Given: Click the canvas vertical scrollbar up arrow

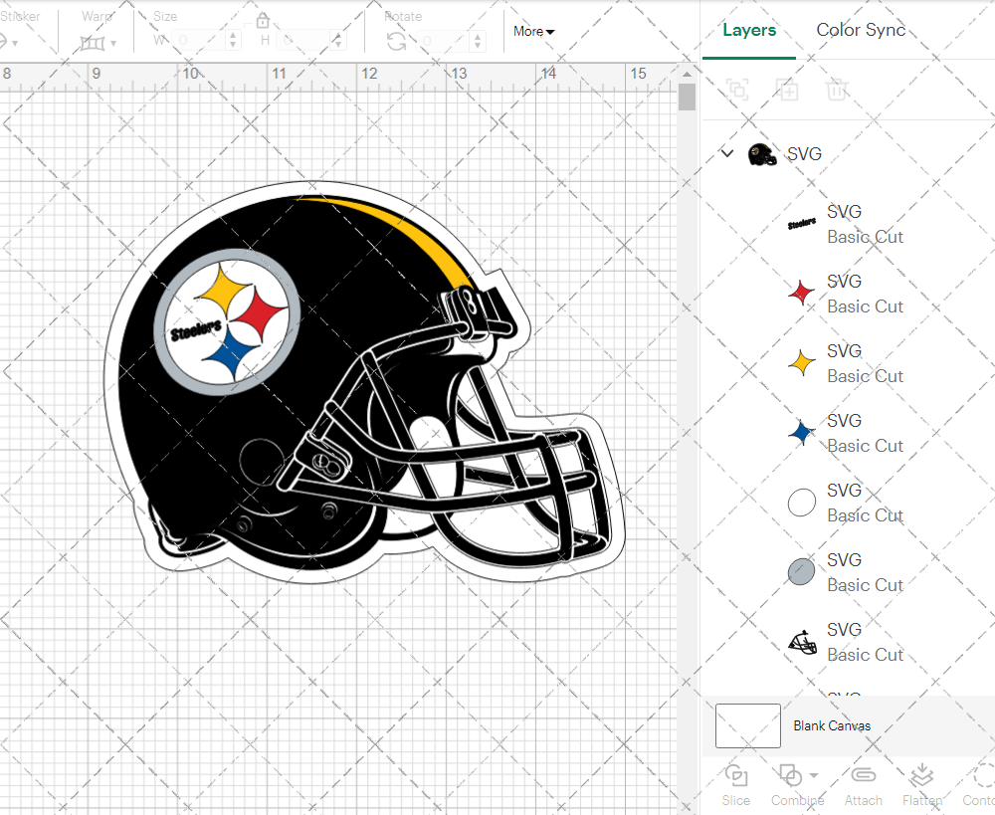Looking at the screenshot, I should (687, 74).
